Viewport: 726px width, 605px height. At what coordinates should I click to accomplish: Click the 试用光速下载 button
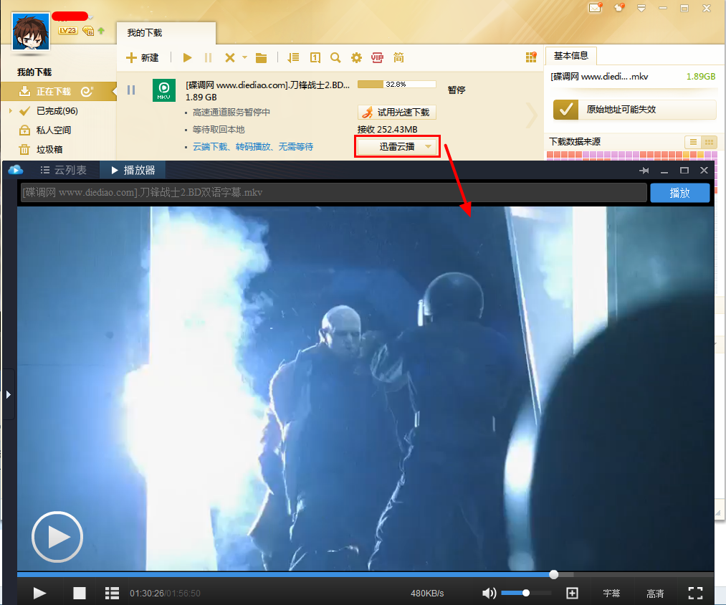tap(397, 112)
